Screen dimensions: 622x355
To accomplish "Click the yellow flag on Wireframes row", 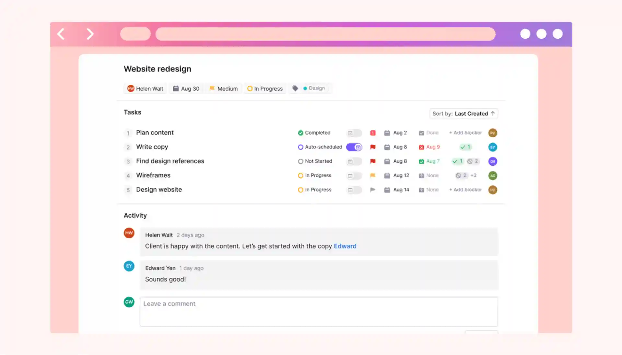I will click(x=373, y=175).
